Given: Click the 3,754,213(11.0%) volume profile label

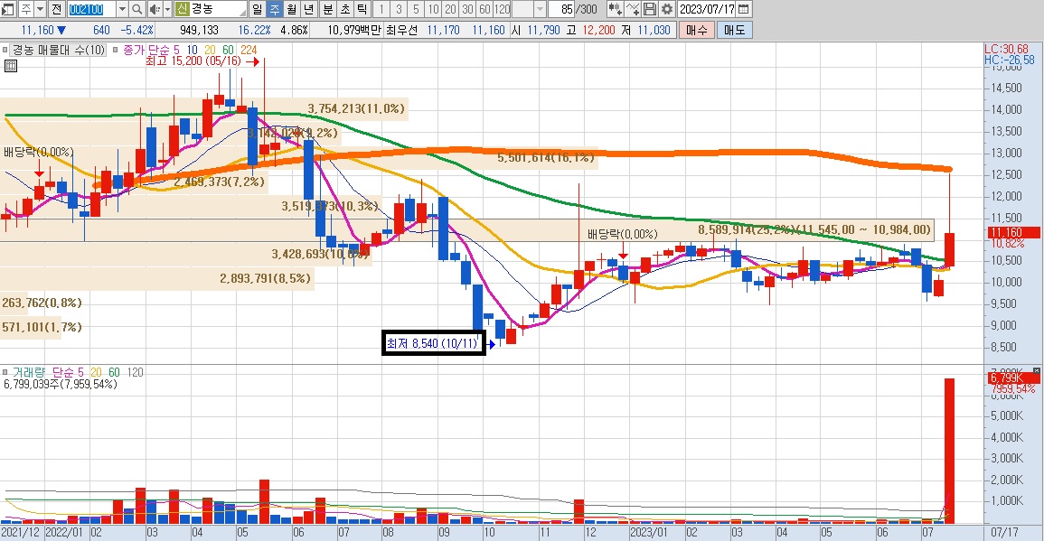Looking at the screenshot, I should click(x=356, y=108).
